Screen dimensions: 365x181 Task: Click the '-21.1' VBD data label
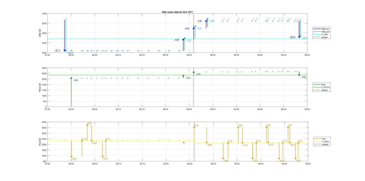point(58,51)
